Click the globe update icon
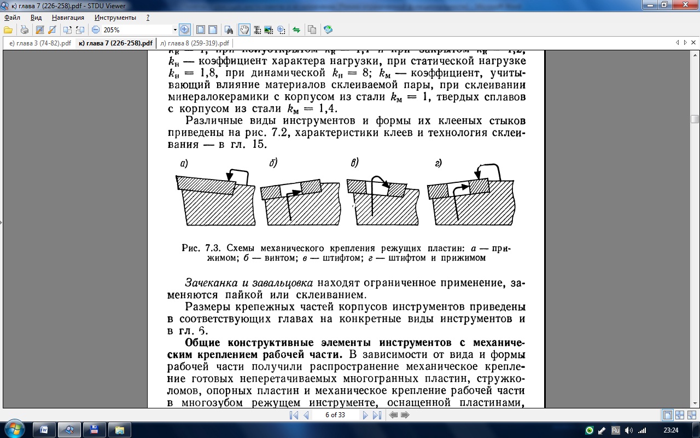 (328, 30)
